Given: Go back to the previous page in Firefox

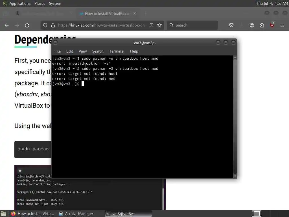Looking at the screenshot, I should click(7, 25).
